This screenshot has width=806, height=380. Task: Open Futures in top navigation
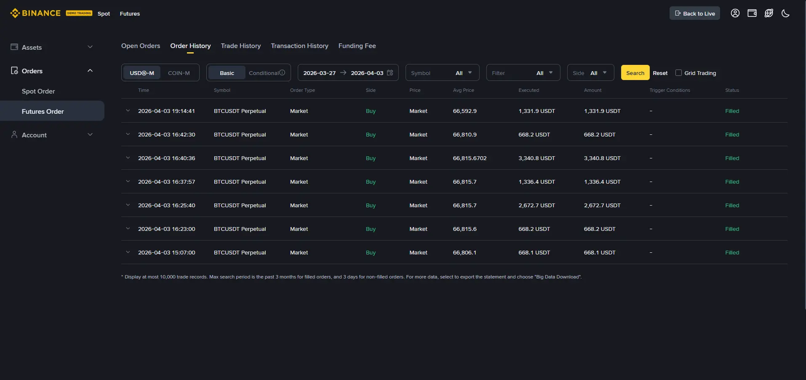pyautogui.click(x=130, y=13)
